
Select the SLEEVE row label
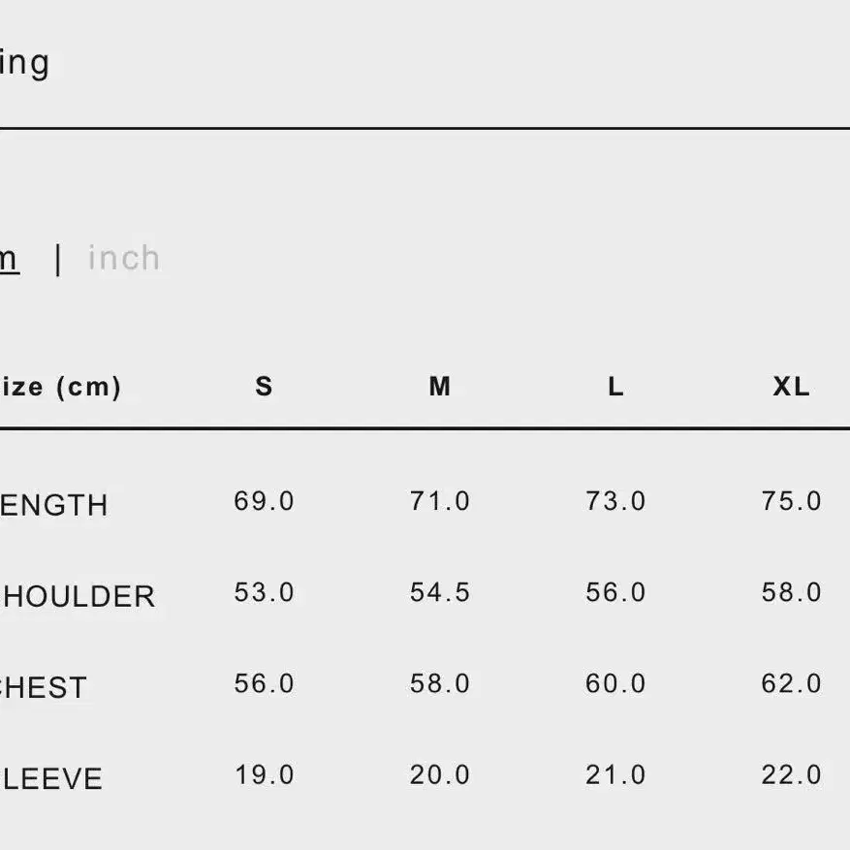click(x=51, y=778)
